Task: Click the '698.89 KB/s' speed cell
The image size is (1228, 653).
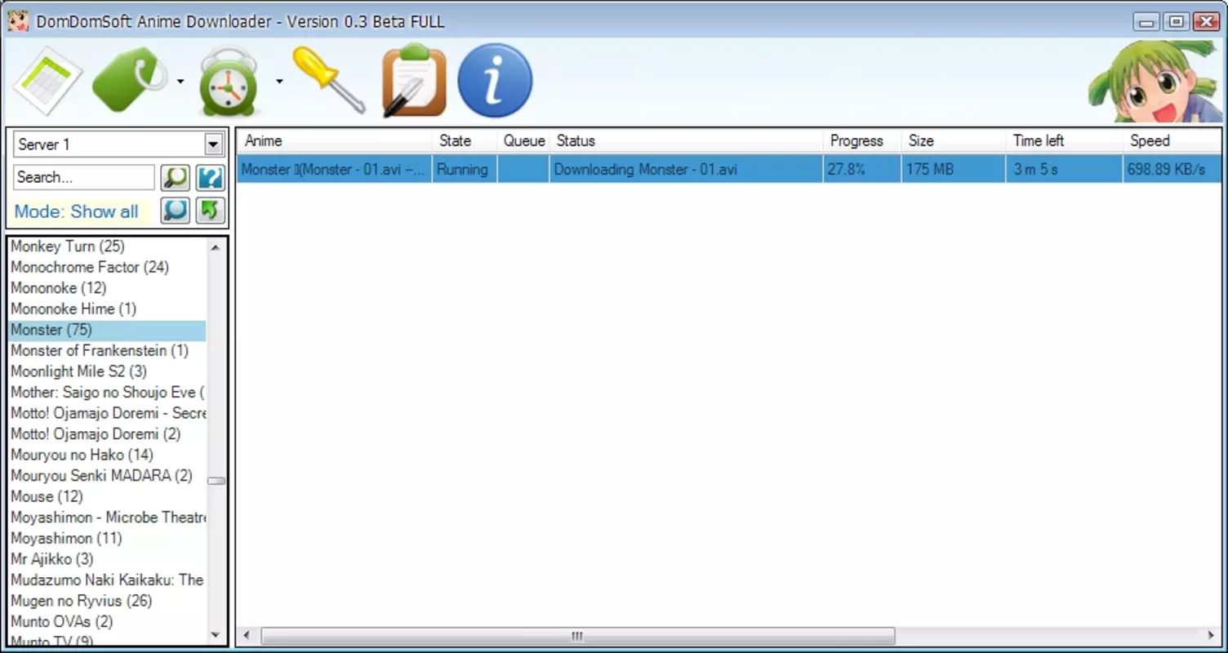Action: (x=1172, y=169)
